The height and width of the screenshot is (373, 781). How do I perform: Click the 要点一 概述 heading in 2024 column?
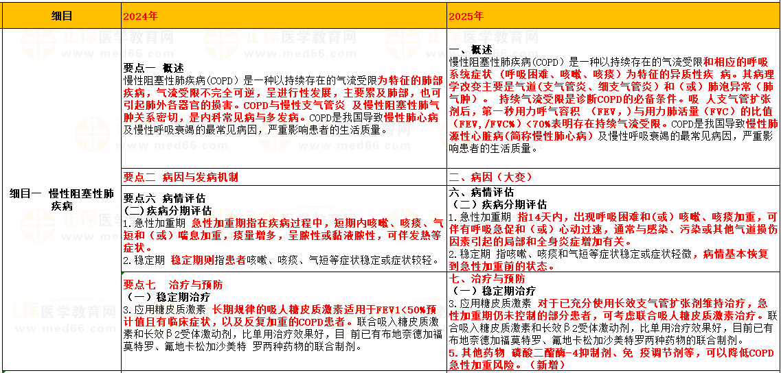click(153, 68)
